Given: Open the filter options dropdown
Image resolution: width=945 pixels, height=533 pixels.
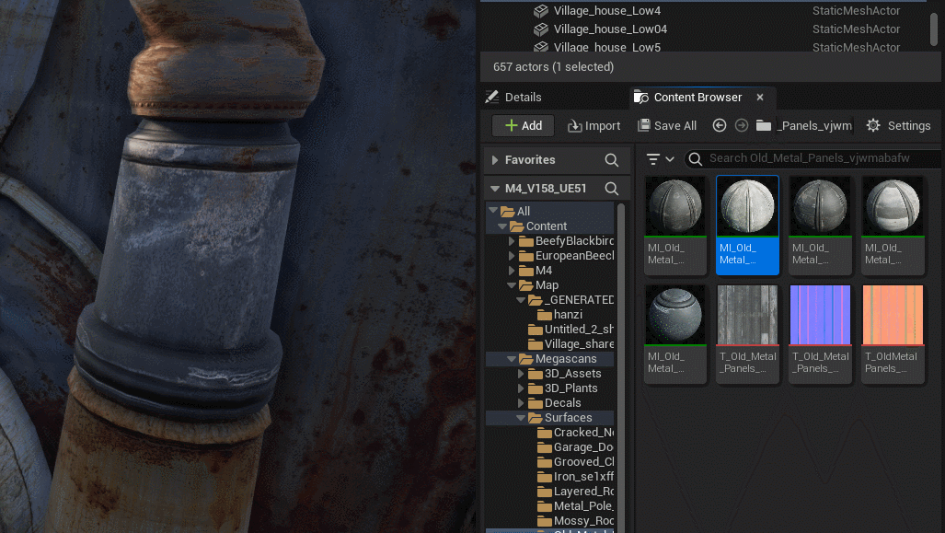Looking at the screenshot, I should (660, 159).
